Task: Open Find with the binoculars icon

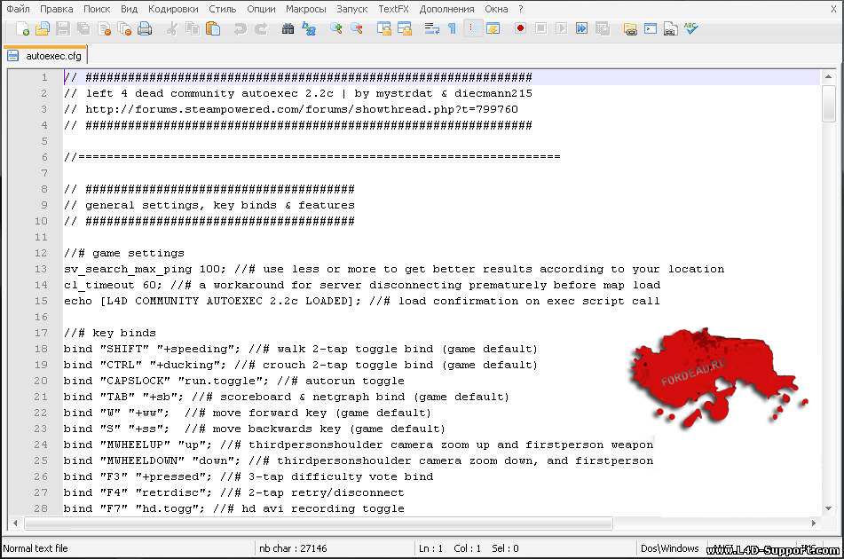Action: pyautogui.click(x=288, y=28)
